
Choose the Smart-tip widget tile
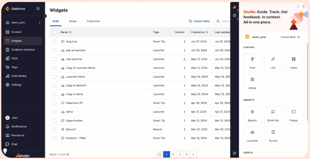pos(273,115)
